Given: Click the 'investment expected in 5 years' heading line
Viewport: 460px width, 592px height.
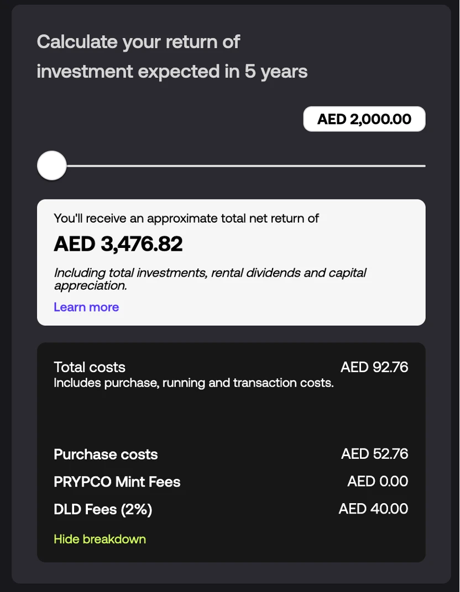Looking at the screenshot, I should point(172,72).
